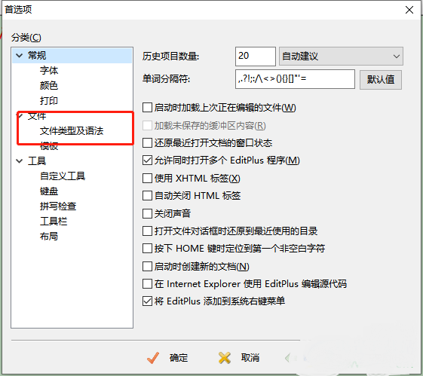Click the 历史项目数量 input field
423x376 pixels.
click(255, 57)
